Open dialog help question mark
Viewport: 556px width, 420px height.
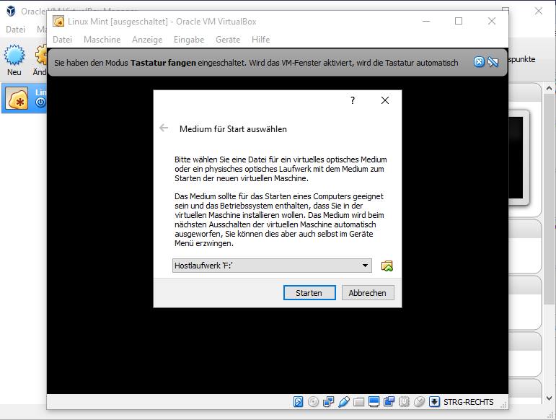pyautogui.click(x=353, y=100)
